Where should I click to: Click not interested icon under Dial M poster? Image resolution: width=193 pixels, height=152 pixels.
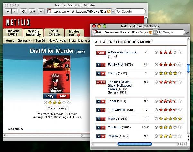[x=45, y=102]
